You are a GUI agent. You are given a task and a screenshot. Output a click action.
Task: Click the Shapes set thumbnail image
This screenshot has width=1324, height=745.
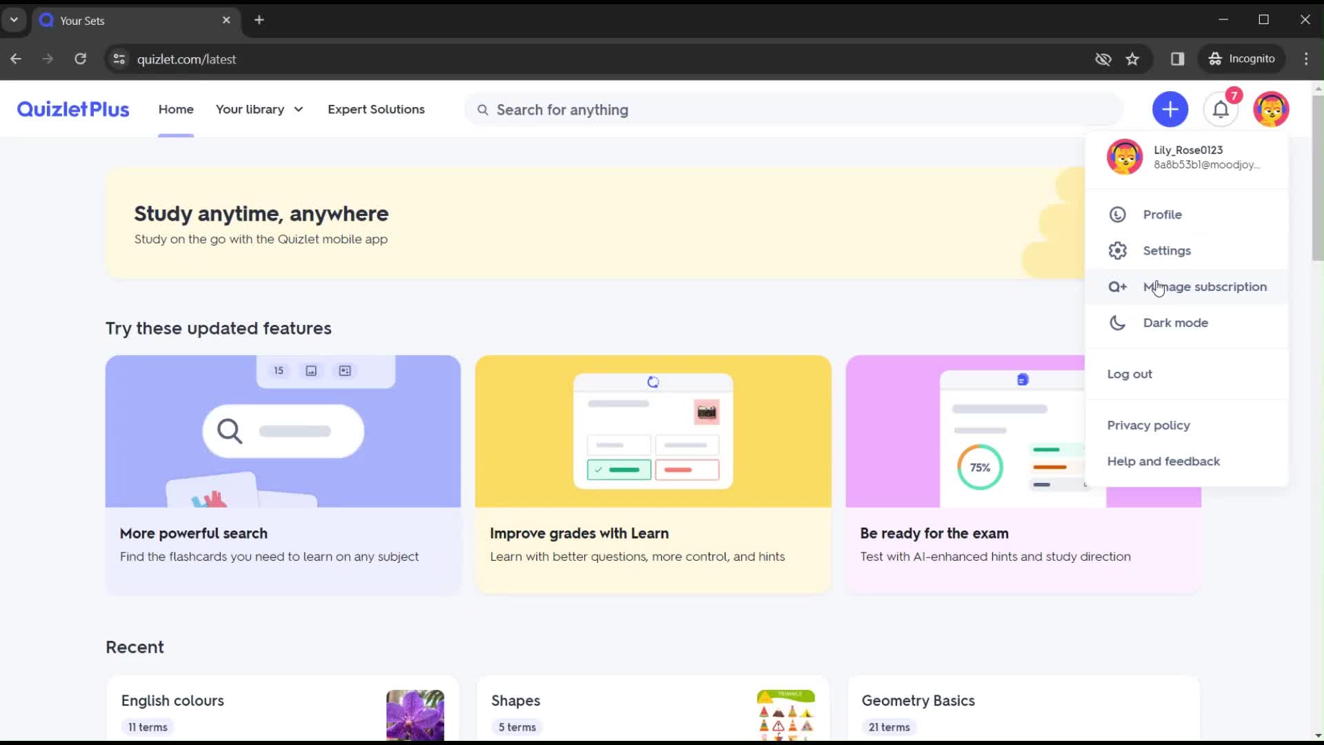[x=785, y=715]
